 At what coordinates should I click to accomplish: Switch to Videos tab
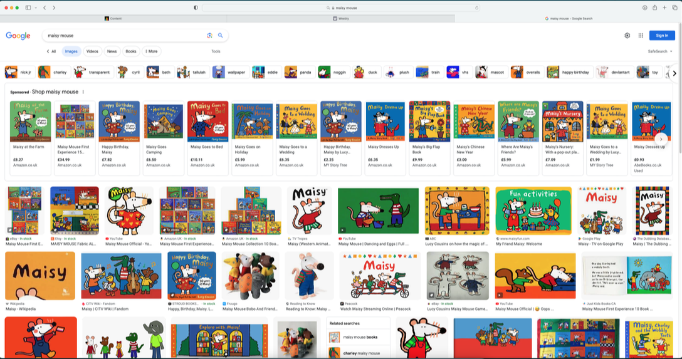click(92, 51)
